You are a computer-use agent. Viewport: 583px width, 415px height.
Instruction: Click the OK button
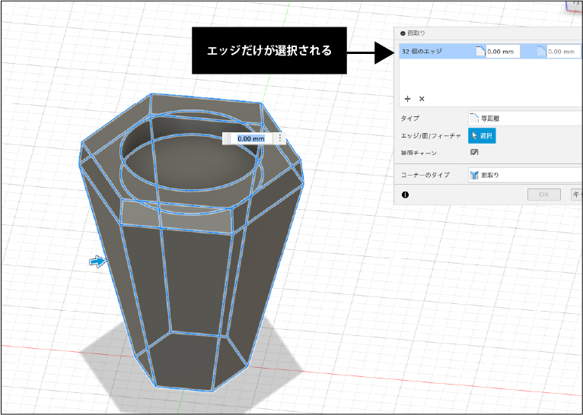pos(543,195)
